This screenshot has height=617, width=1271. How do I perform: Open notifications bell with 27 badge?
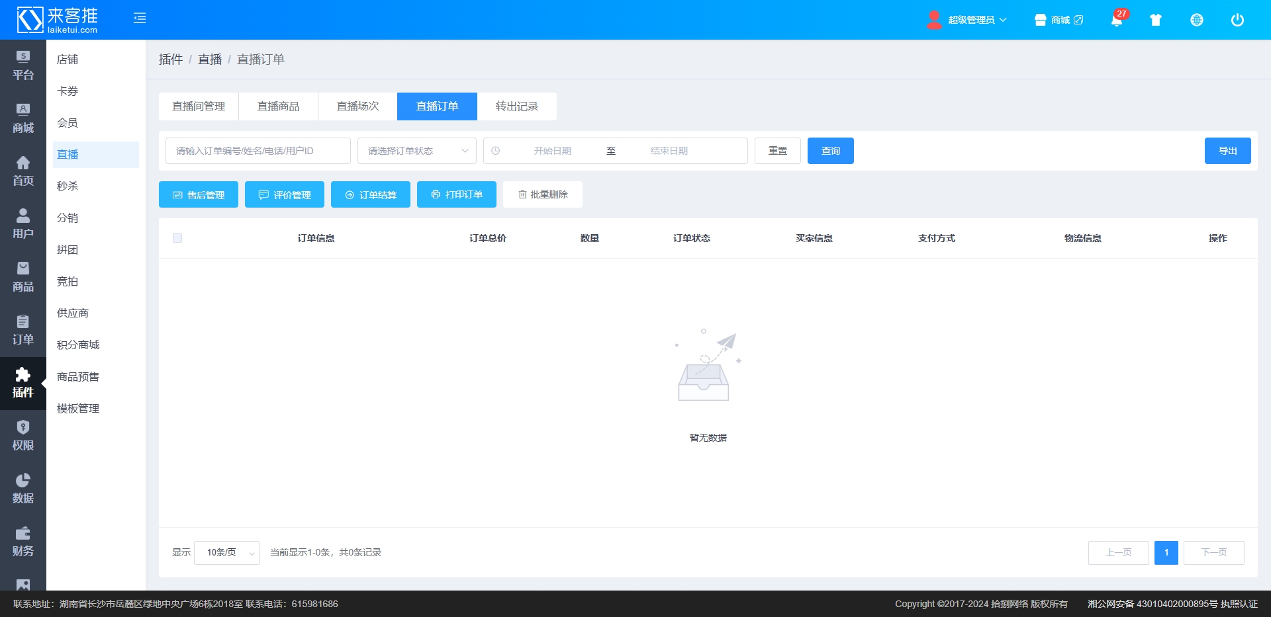[1117, 20]
